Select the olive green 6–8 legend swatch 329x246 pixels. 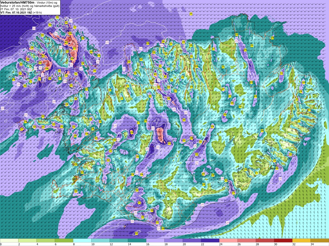click(x=64, y=240)
